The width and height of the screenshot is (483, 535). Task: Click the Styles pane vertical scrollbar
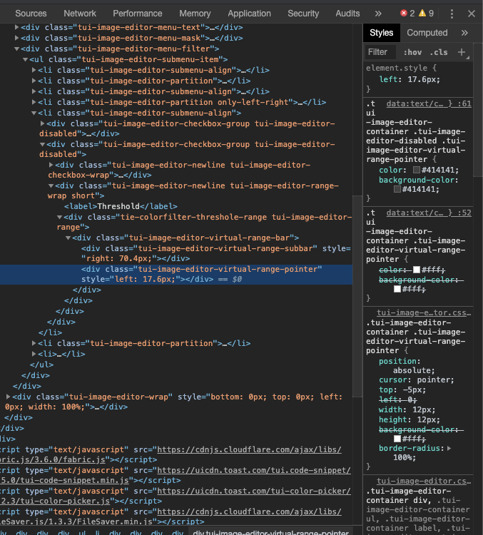click(x=478, y=109)
